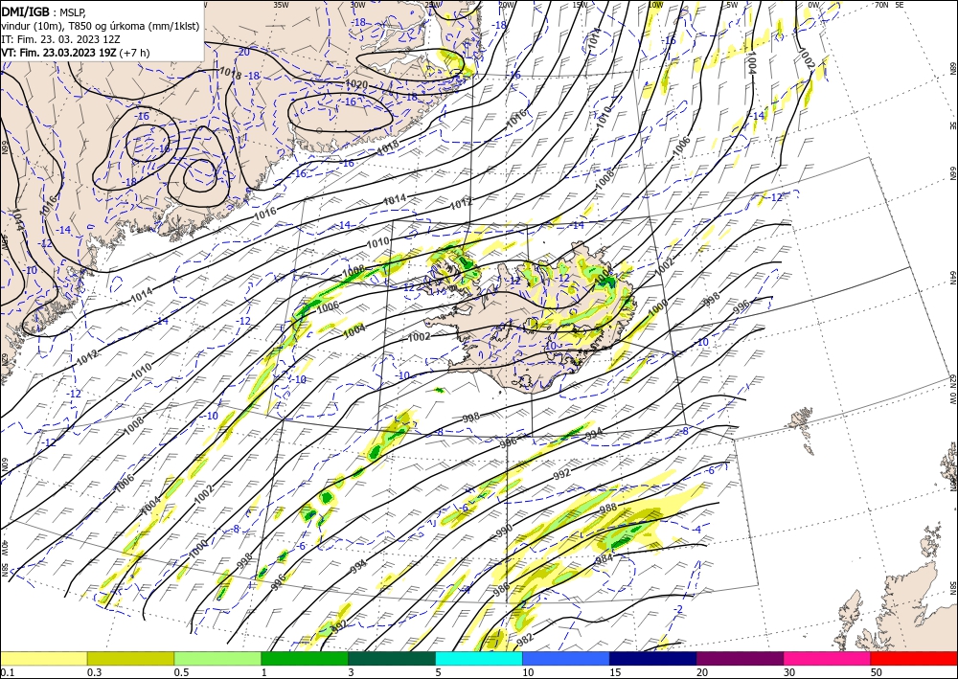
Task: Click the legend value '10'
Action: (528, 672)
